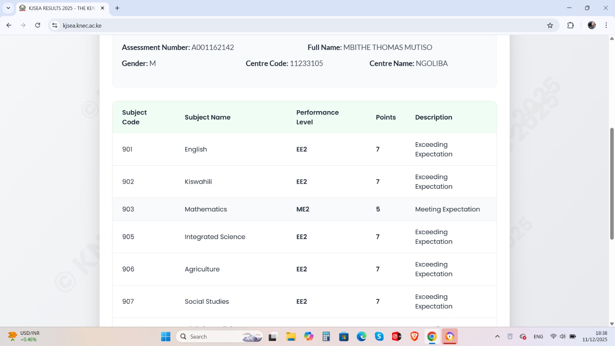Open Chrome's three-dot menu

pos(606,25)
